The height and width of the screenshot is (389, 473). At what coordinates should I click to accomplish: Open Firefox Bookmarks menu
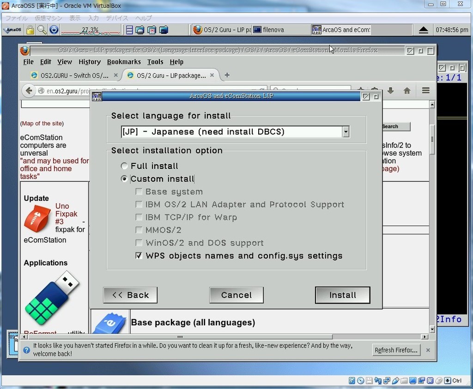[124, 62]
